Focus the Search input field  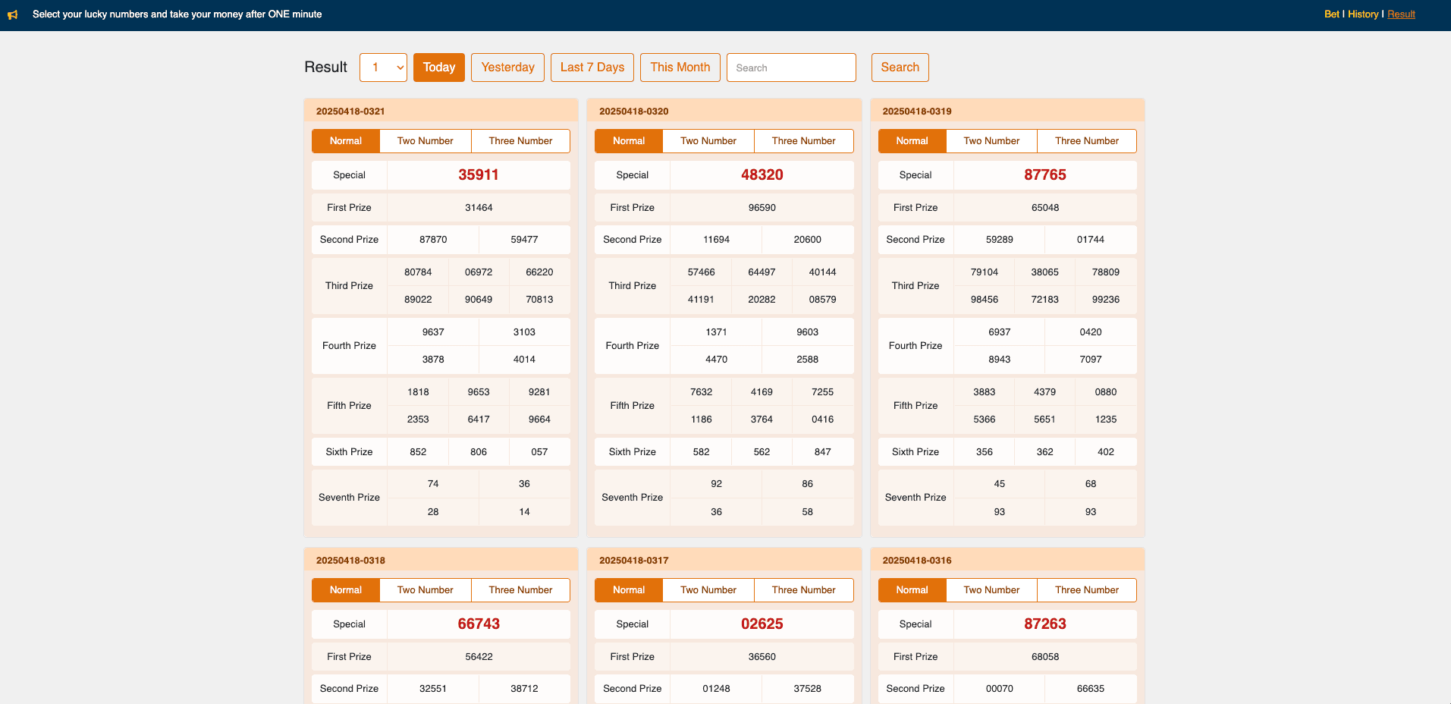(791, 68)
